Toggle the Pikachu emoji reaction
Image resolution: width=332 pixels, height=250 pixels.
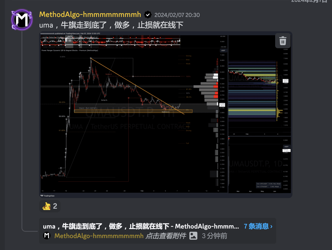click(x=50, y=206)
